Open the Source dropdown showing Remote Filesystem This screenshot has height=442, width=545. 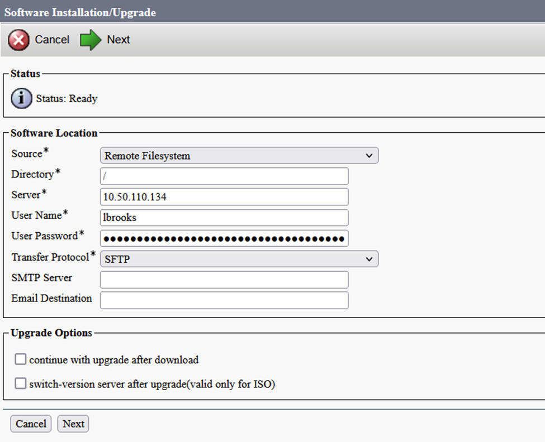point(239,156)
